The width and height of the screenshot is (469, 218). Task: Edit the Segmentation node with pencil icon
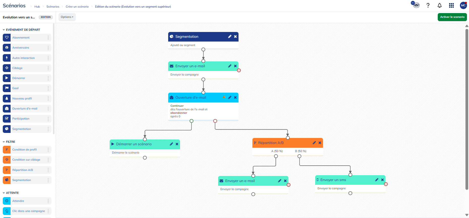coord(230,37)
